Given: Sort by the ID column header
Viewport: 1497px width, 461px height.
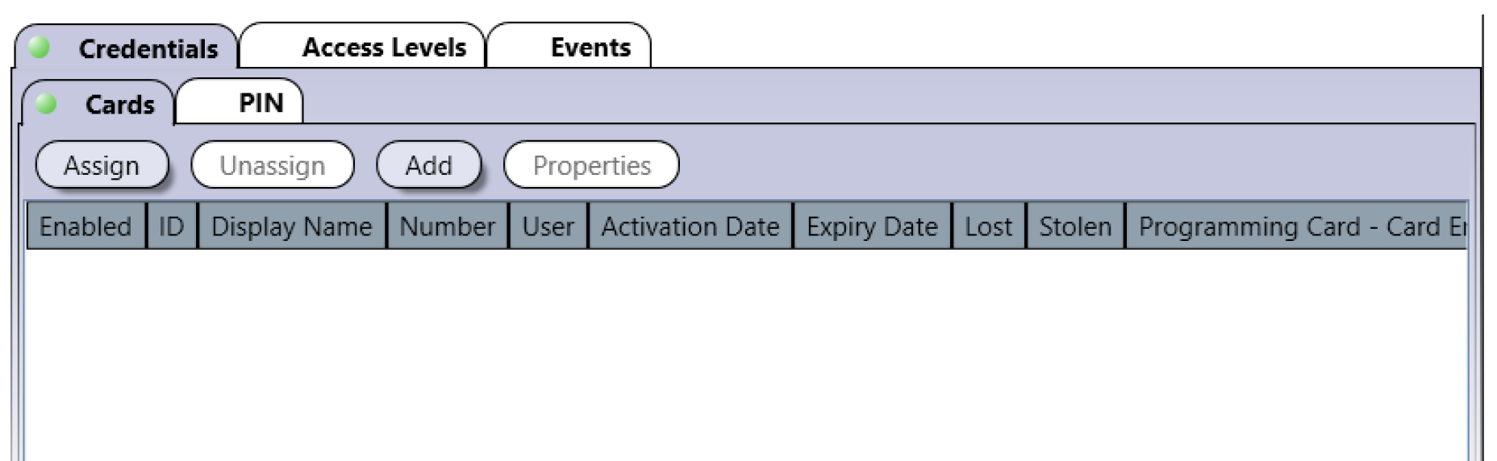Looking at the screenshot, I should (172, 226).
